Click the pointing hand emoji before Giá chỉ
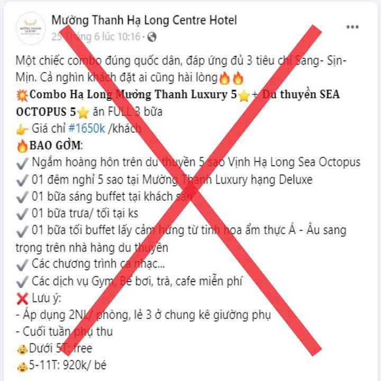The image size is (381, 381). tap(22, 129)
